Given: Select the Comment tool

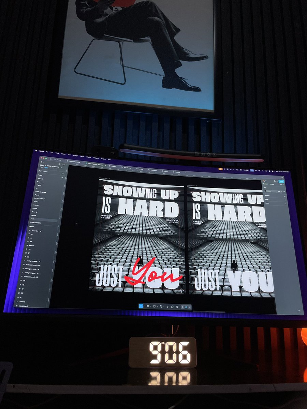Looking at the screenshot, I should coord(172,307).
